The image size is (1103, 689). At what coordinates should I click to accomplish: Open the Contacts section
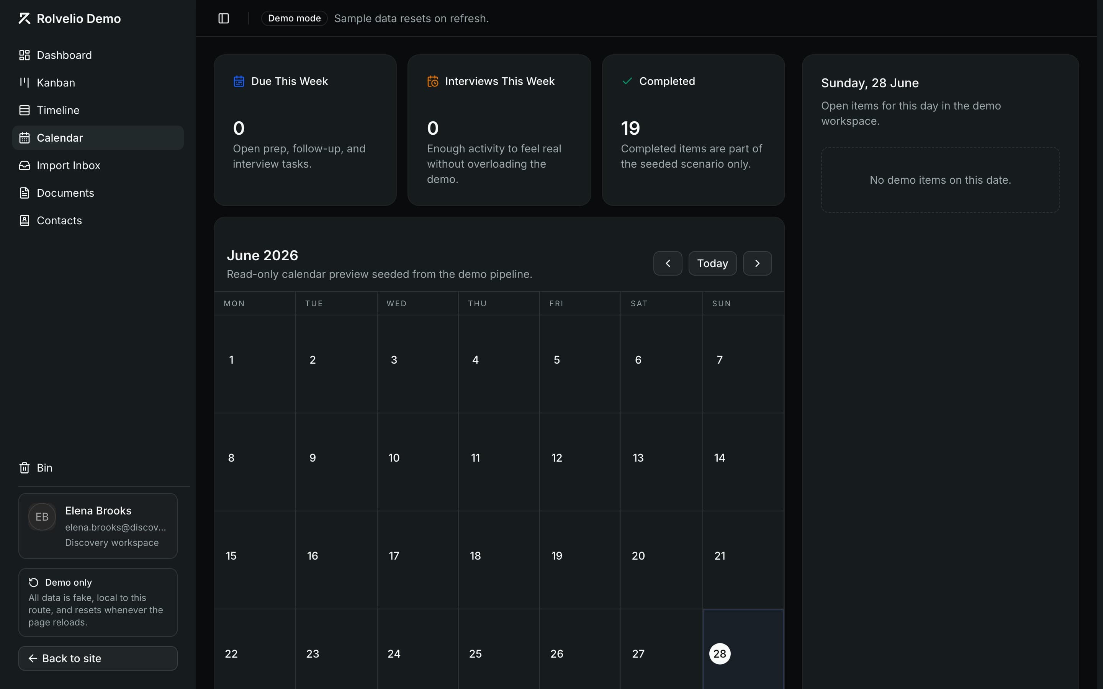[98, 220]
